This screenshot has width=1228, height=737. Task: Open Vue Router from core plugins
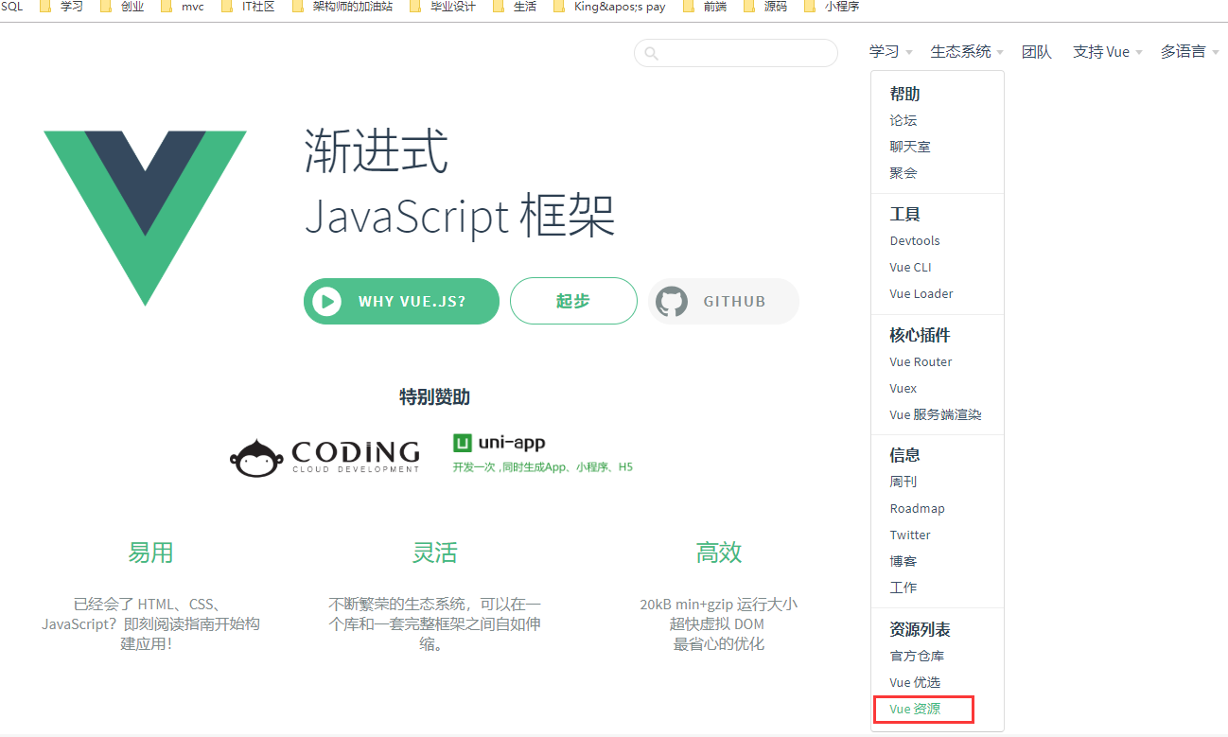(x=921, y=362)
